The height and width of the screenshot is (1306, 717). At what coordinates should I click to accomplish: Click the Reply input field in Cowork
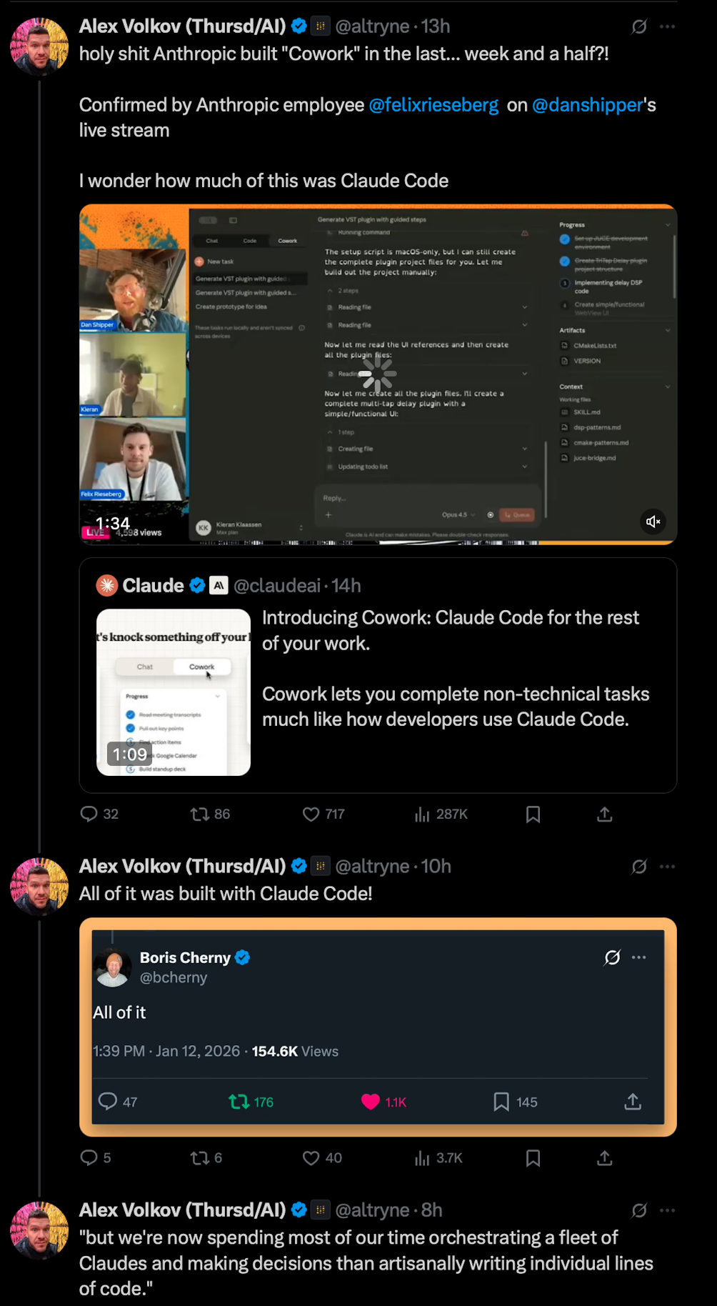(x=334, y=498)
